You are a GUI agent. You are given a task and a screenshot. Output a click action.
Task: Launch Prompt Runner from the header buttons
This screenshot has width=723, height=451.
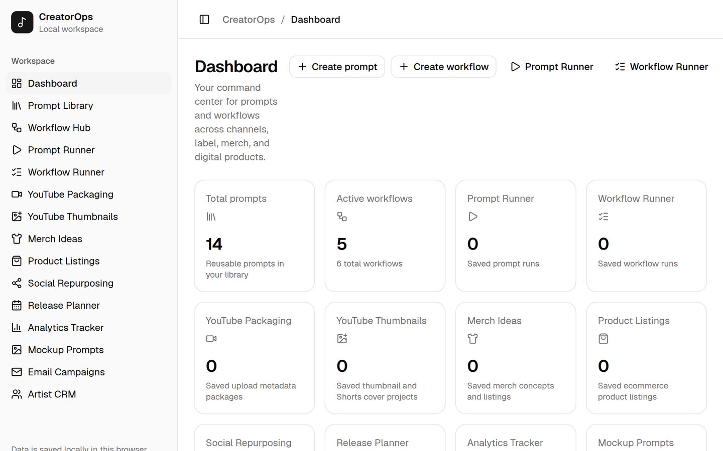pyautogui.click(x=551, y=67)
